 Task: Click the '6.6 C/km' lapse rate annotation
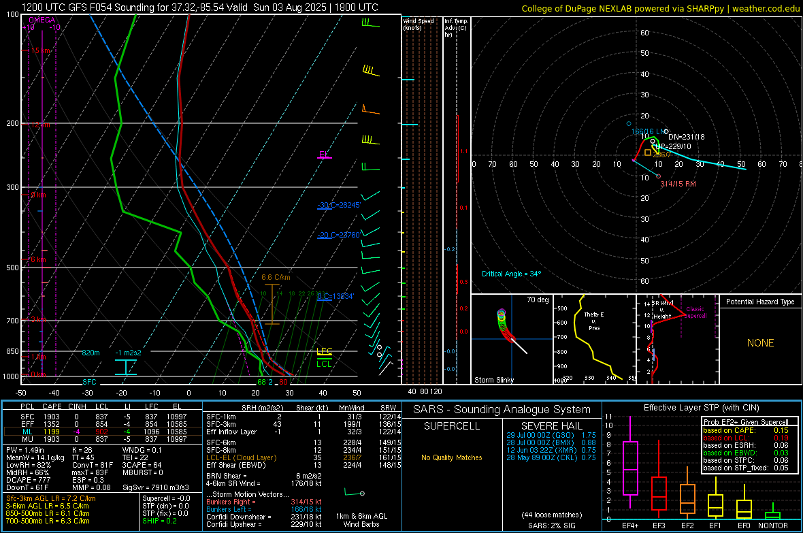tap(276, 277)
